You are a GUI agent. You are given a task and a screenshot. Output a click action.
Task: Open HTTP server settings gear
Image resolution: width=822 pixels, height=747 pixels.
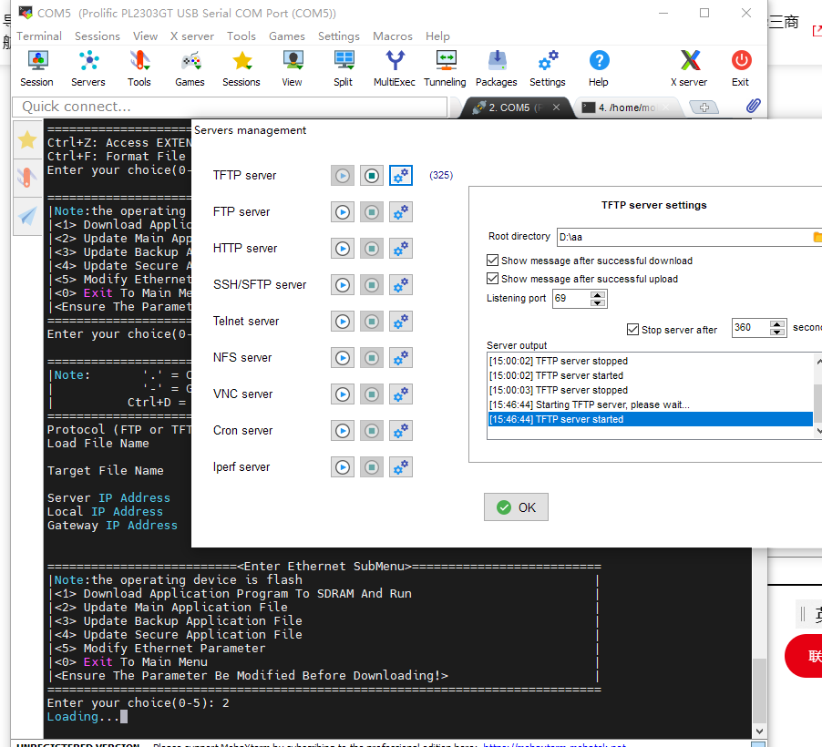400,249
